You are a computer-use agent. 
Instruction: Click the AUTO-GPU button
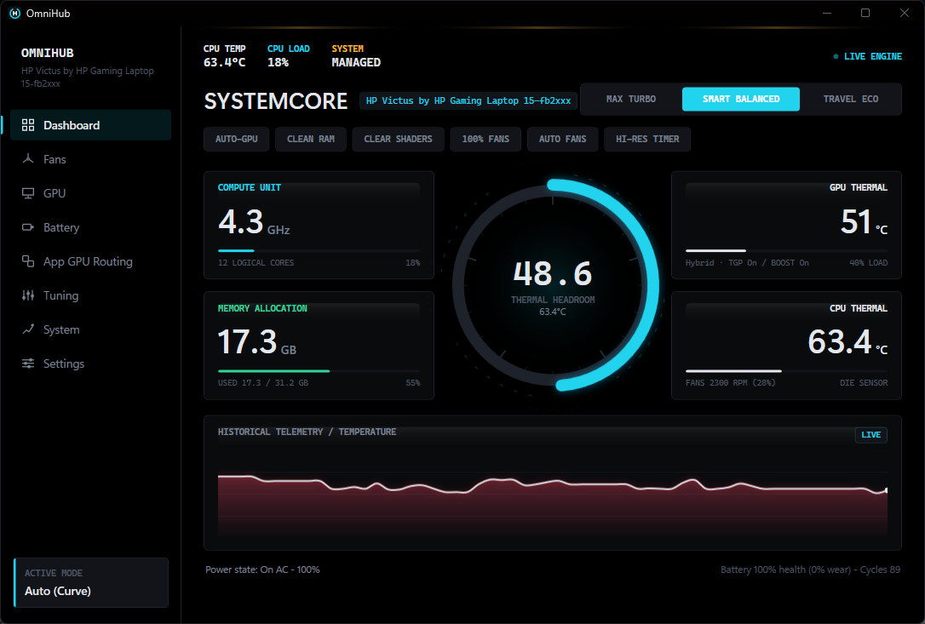pos(237,140)
